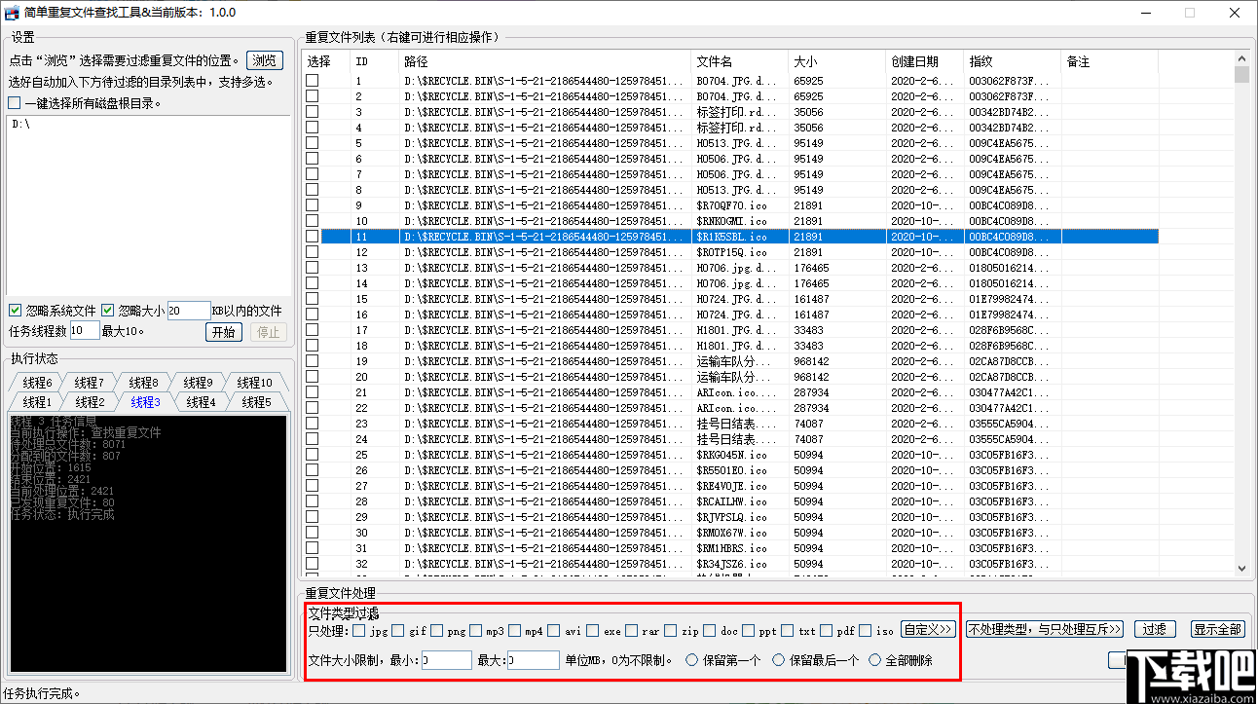Click the 路径 column header
Screen dimensions: 1258x704
click(545, 61)
